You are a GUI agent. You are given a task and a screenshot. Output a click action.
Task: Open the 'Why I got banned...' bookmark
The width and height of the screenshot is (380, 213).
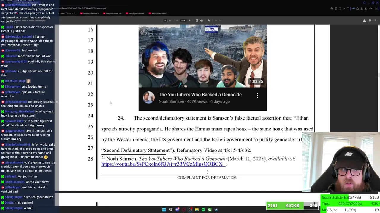pyautogui.click(x=135, y=13)
